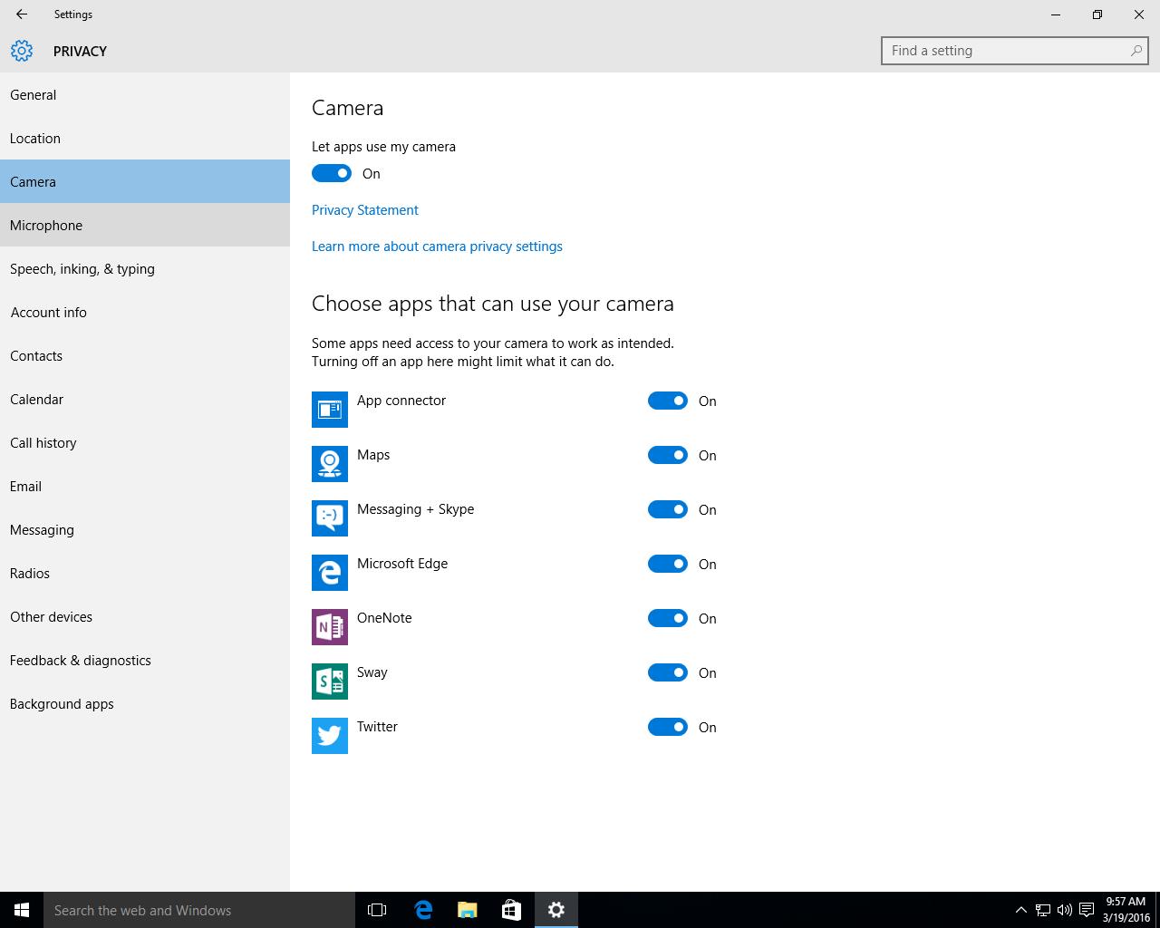
Task: Click the OneNote app icon
Action: (330, 627)
